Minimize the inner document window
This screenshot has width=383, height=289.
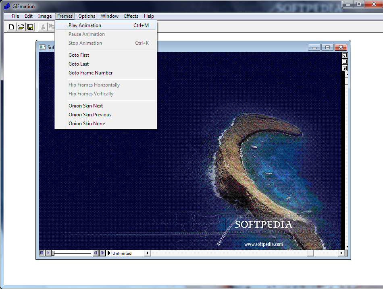tap(314, 47)
